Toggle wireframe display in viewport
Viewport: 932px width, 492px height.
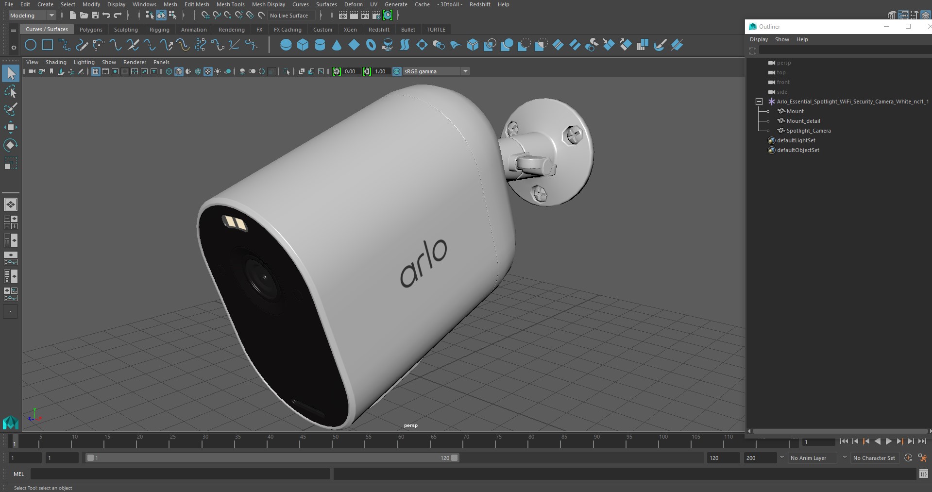[169, 71]
